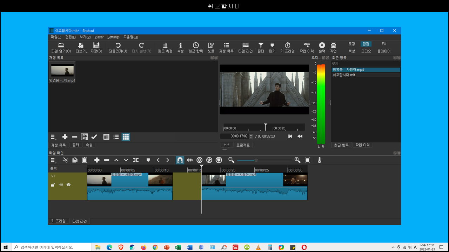Image resolution: width=449 pixels, height=252 pixels.
Task: Show the 타임 라인 panel from toolbar
Action: point(246,48)
